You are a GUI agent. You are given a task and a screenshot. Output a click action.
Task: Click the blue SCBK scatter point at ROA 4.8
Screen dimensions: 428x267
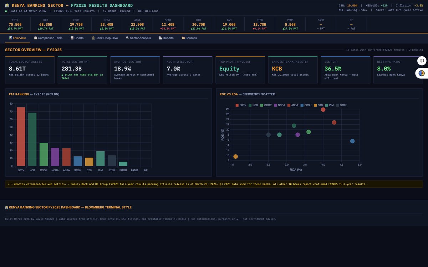tap(352, 141)
